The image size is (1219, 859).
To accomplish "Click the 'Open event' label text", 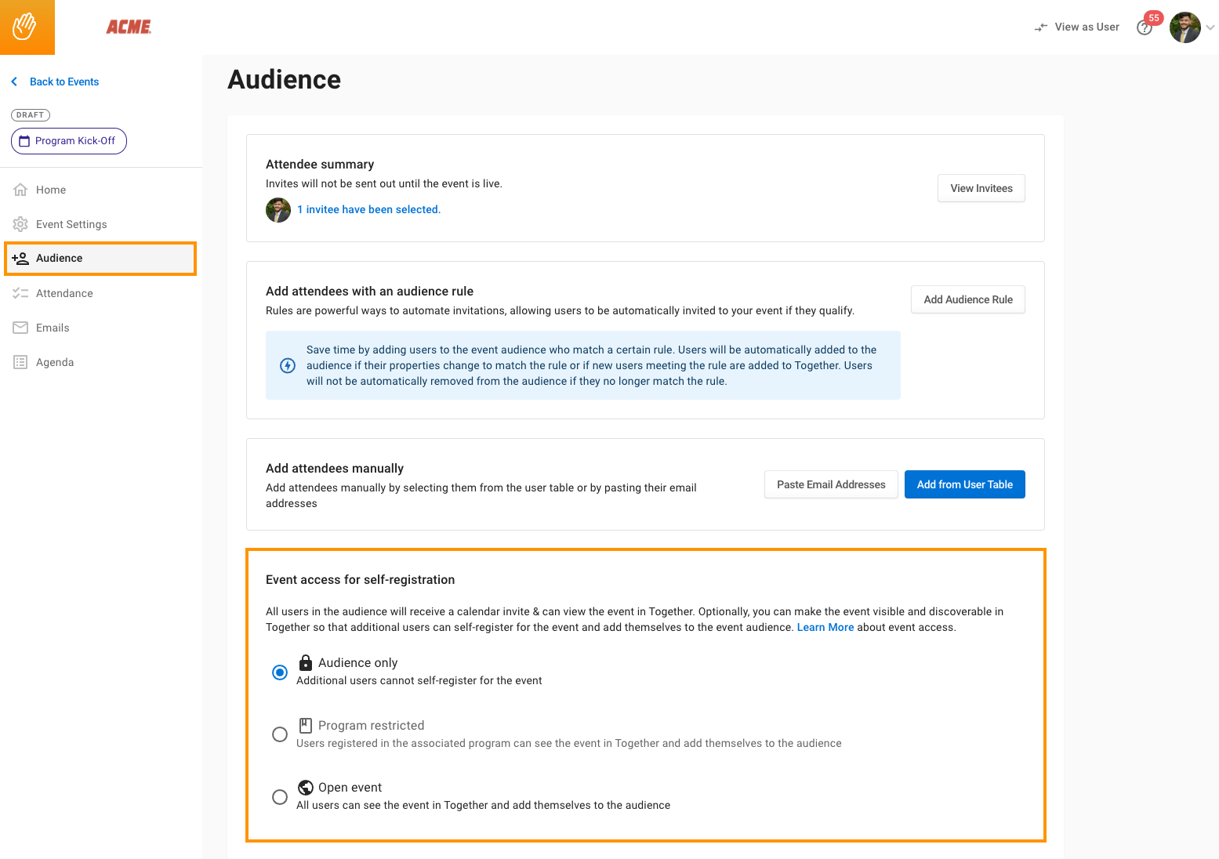I will [350, 787].
